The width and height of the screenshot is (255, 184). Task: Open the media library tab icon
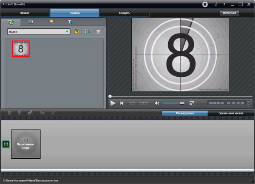pos(11,22)
